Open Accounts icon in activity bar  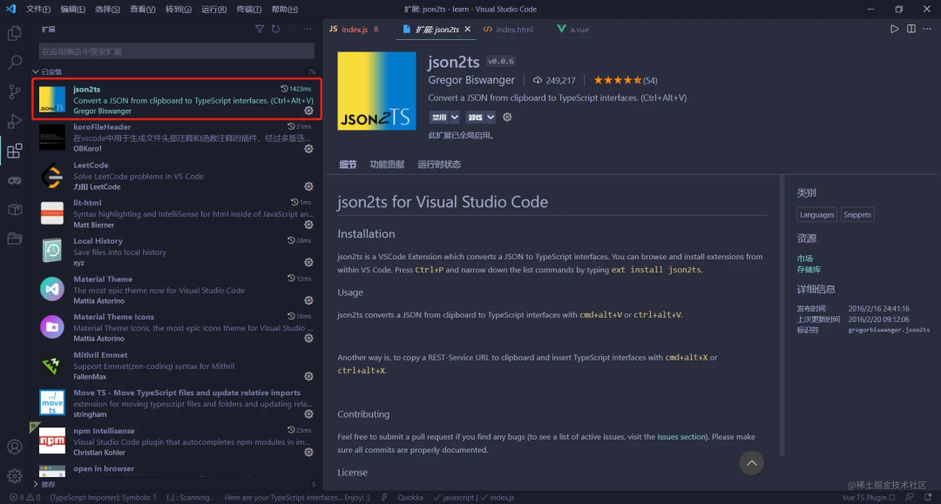15,447
